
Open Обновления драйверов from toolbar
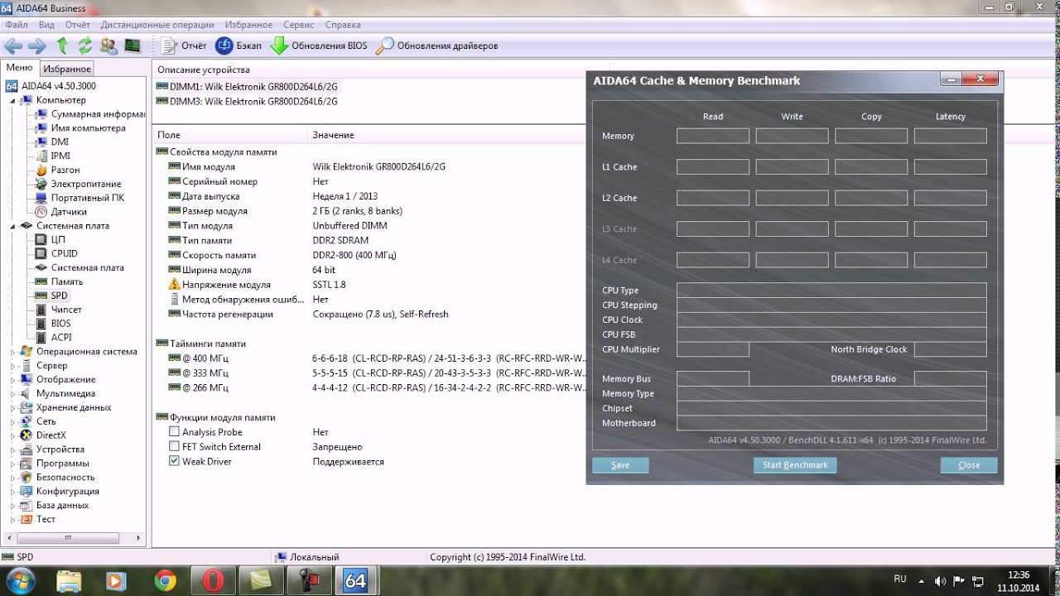coord(437,46)
